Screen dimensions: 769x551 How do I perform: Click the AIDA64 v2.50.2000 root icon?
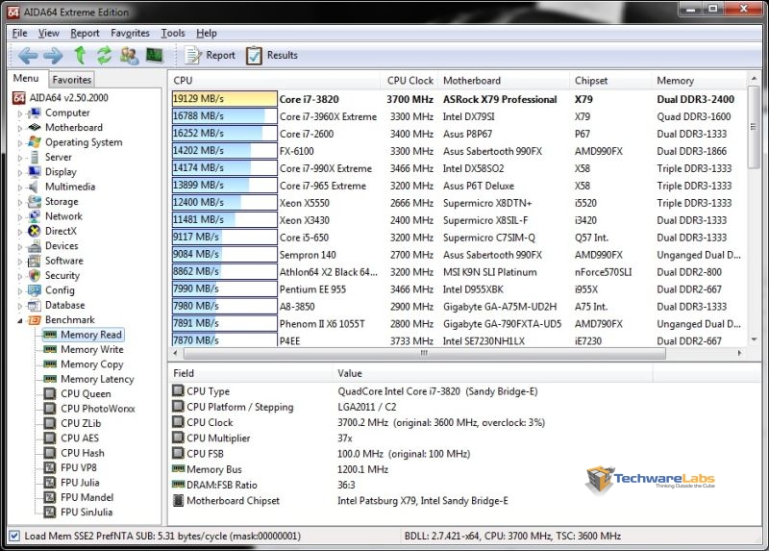(18, 98)
